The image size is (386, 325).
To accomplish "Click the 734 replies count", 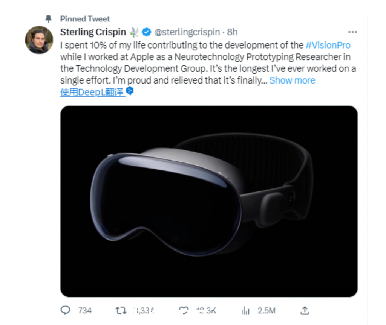I will (x=85, y=310).
